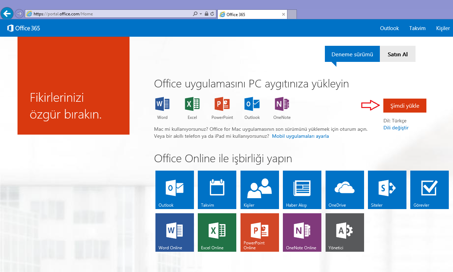Viewport: 453px width, 272px height.
Task: Click the browser back arrow button
Action: click(x=7, y=14)
